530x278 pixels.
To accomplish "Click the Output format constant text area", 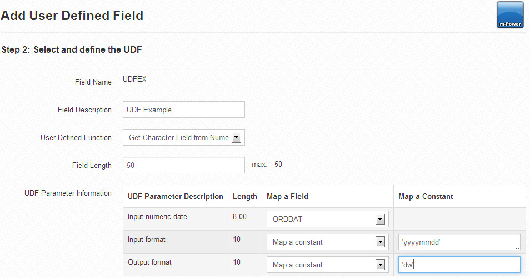I will pyautogui.click(x=459, y=265).
